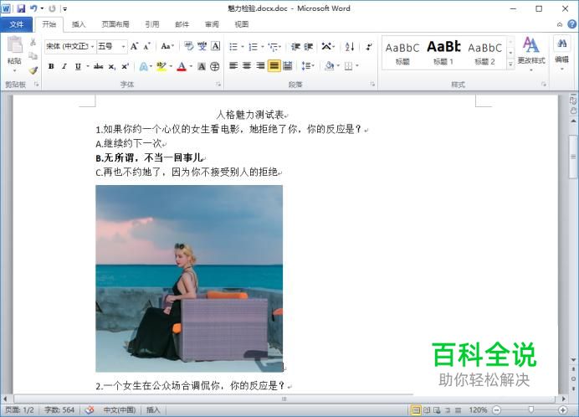
Task: Click the Paste clipboard icon
Action: [15, 45]
